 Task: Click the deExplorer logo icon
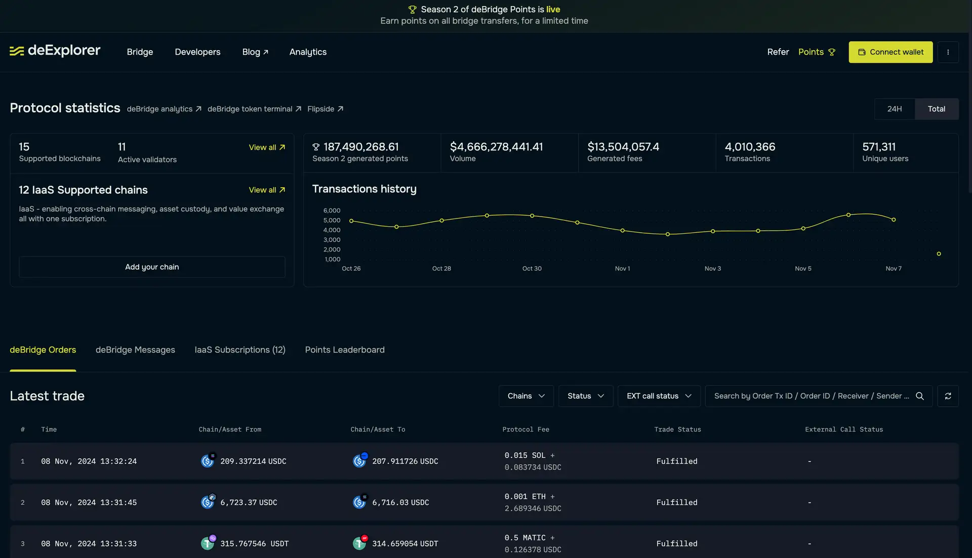pyautogui.click(x=17, y=51)
